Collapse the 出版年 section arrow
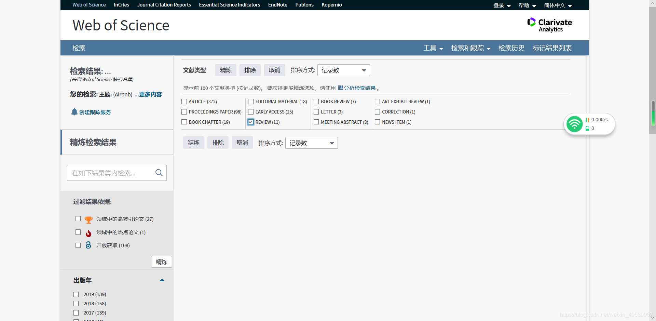The width and height of the screenshot is (656, 321). [162, 280]
